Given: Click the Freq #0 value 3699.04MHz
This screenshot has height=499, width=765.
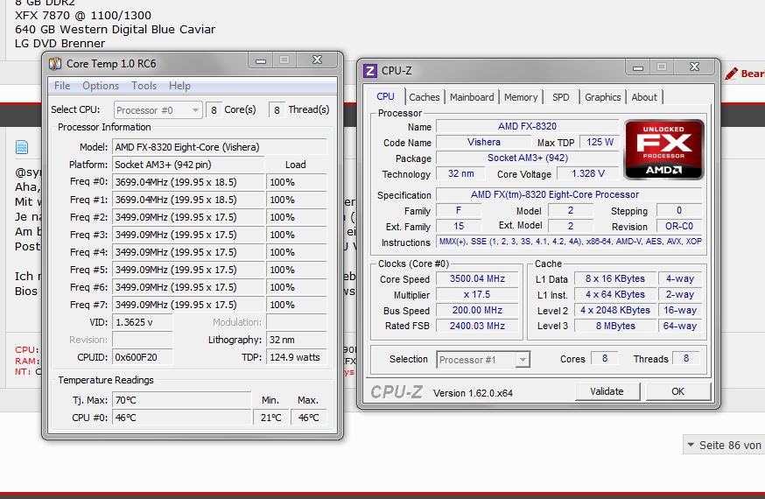Looking at the screenshot, I should pyautogui.click(x=188, y=182).
